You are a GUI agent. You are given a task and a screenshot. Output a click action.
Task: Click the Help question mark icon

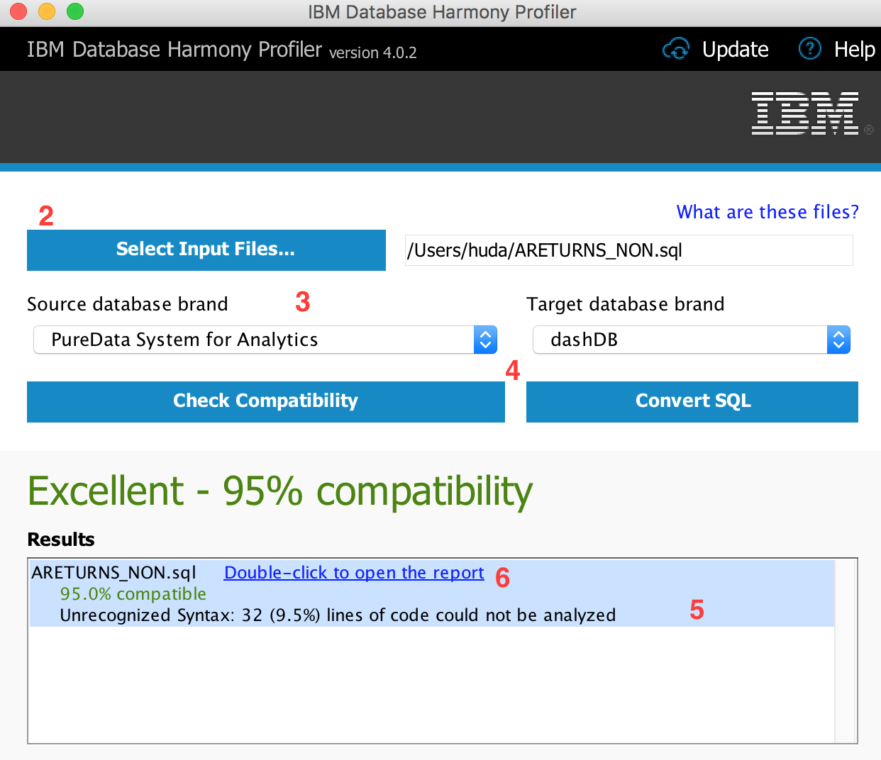(809, 48)
